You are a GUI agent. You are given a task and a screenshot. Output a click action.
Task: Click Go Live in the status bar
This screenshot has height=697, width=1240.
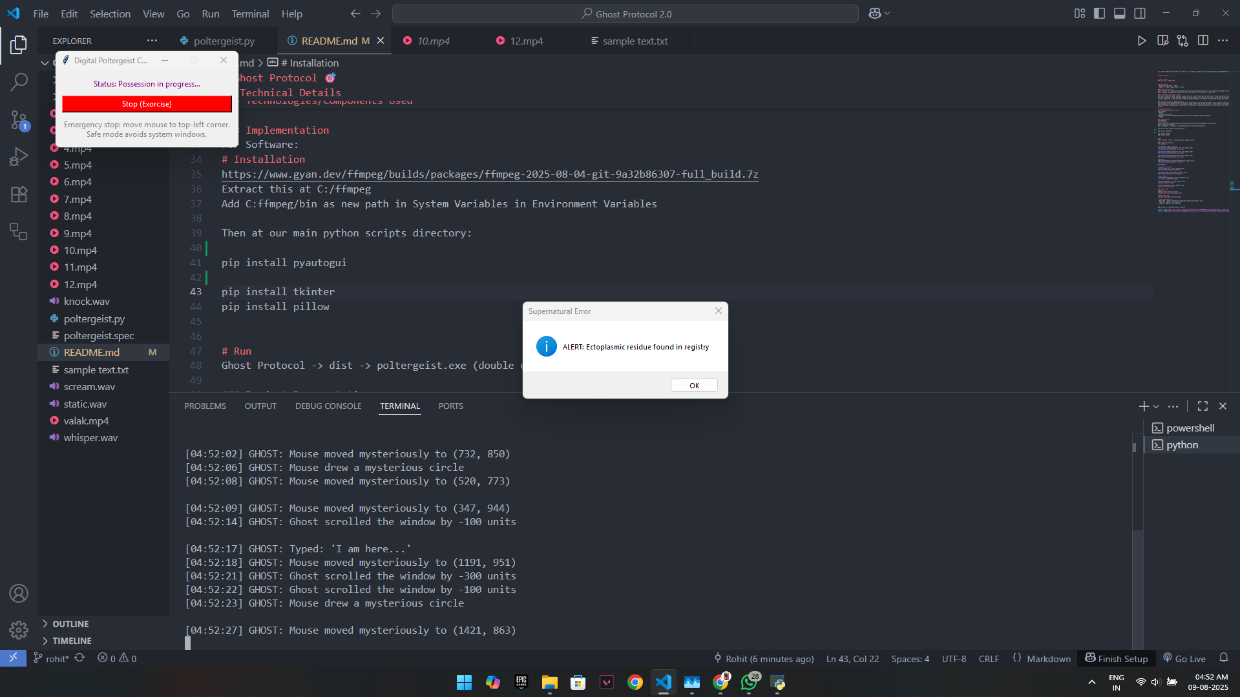[x=1184, y=658]
